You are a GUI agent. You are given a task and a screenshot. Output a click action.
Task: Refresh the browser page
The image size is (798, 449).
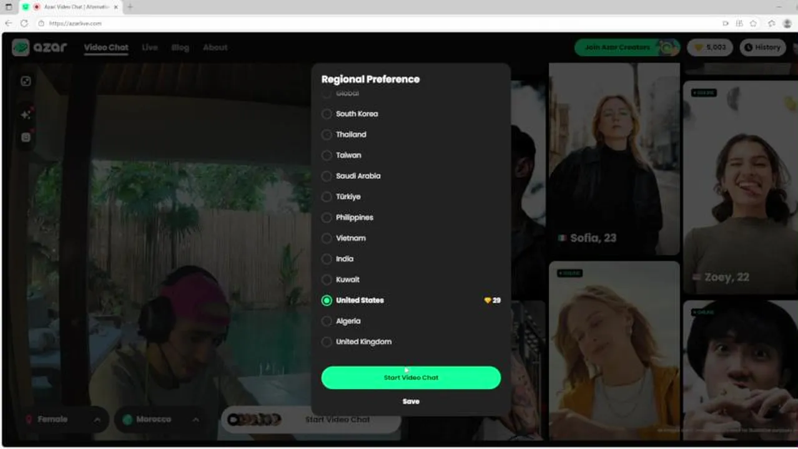(x=24, y=23)
